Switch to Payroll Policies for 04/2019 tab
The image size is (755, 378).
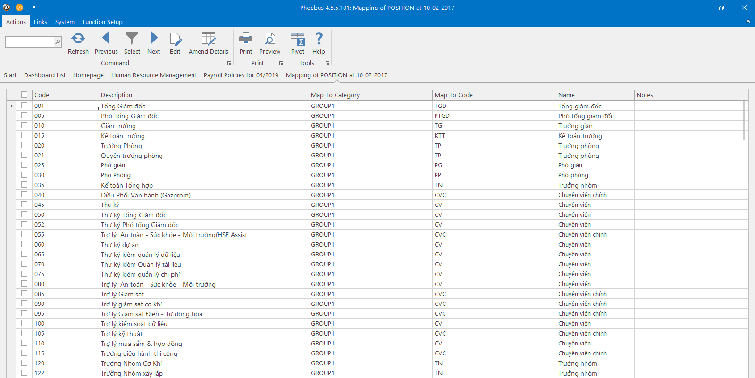pyautogui.click(x=241, y=75)
